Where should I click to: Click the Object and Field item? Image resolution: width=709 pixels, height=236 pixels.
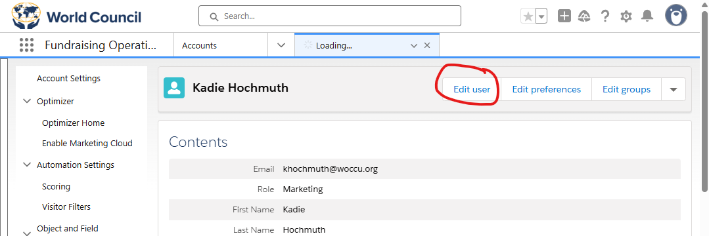[68, 228]
